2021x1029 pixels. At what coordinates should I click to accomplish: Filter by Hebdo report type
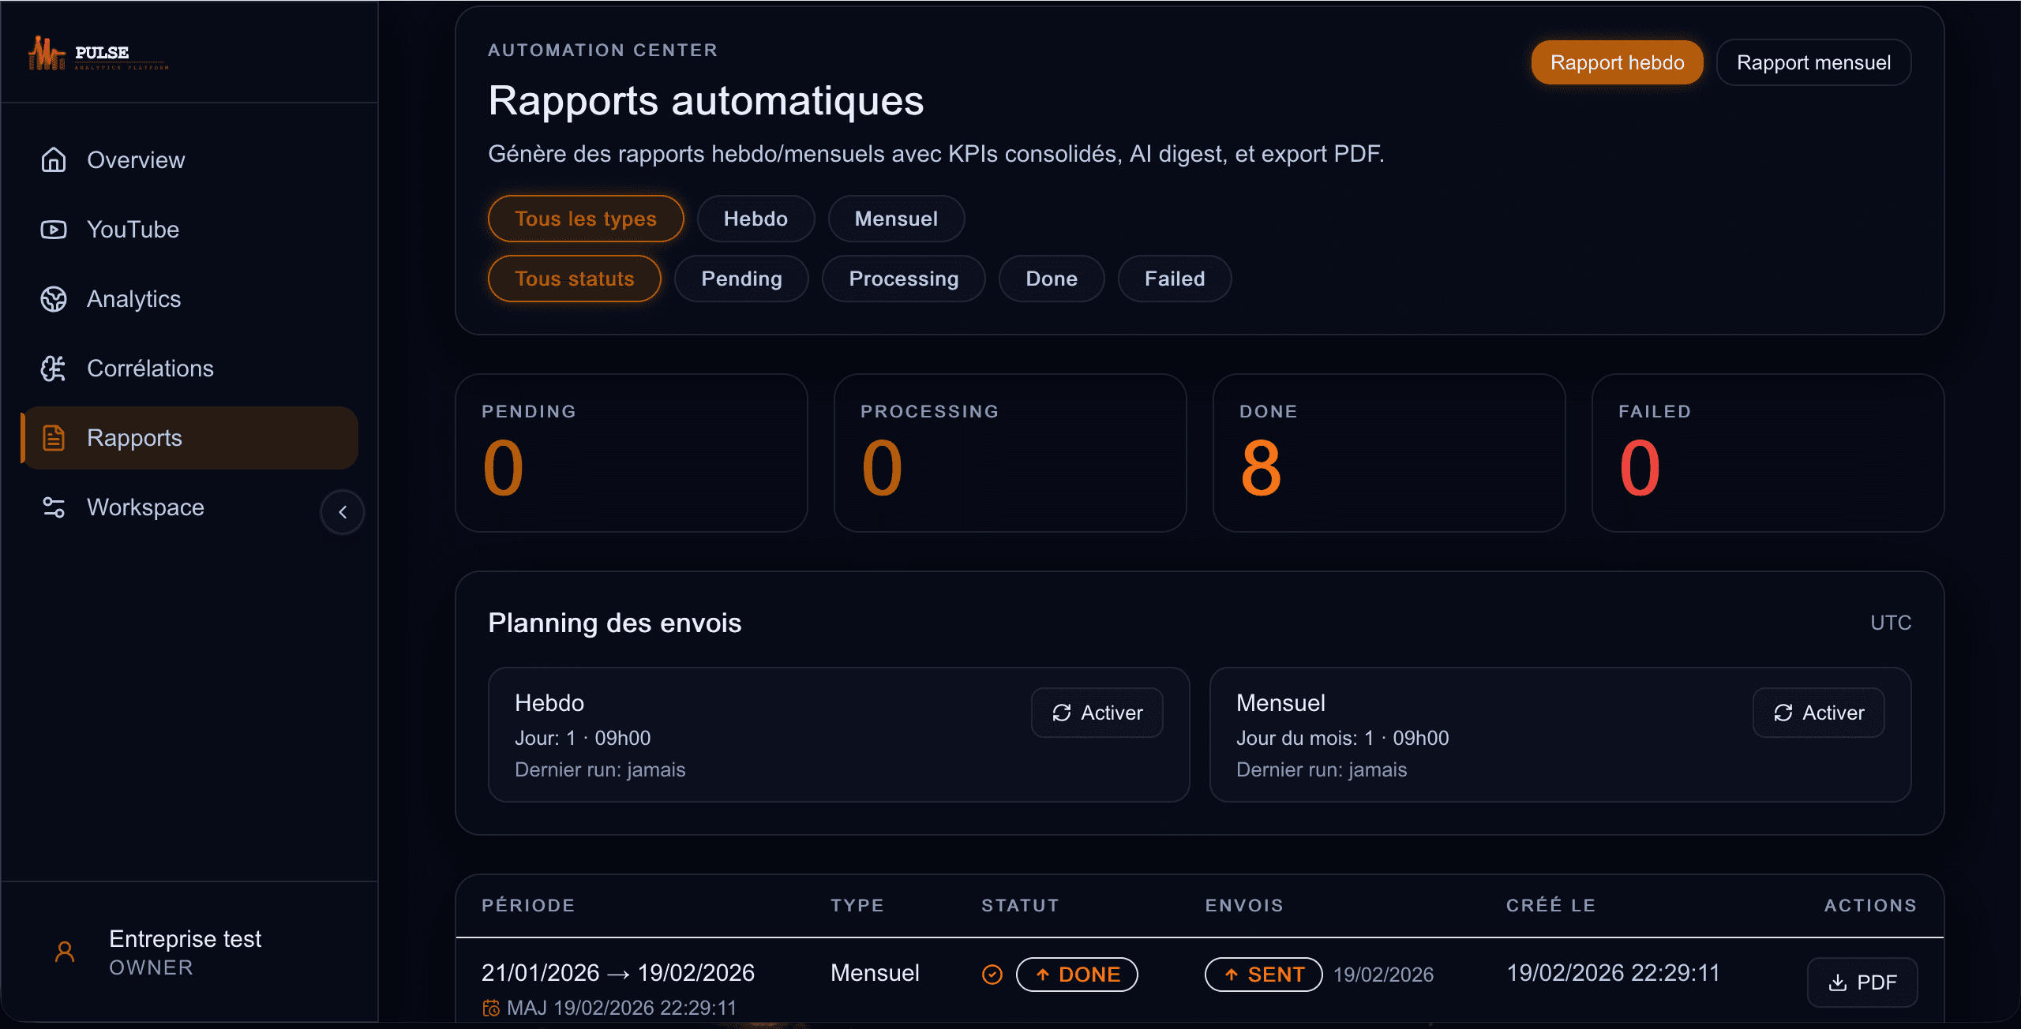[x=756, y=219]
